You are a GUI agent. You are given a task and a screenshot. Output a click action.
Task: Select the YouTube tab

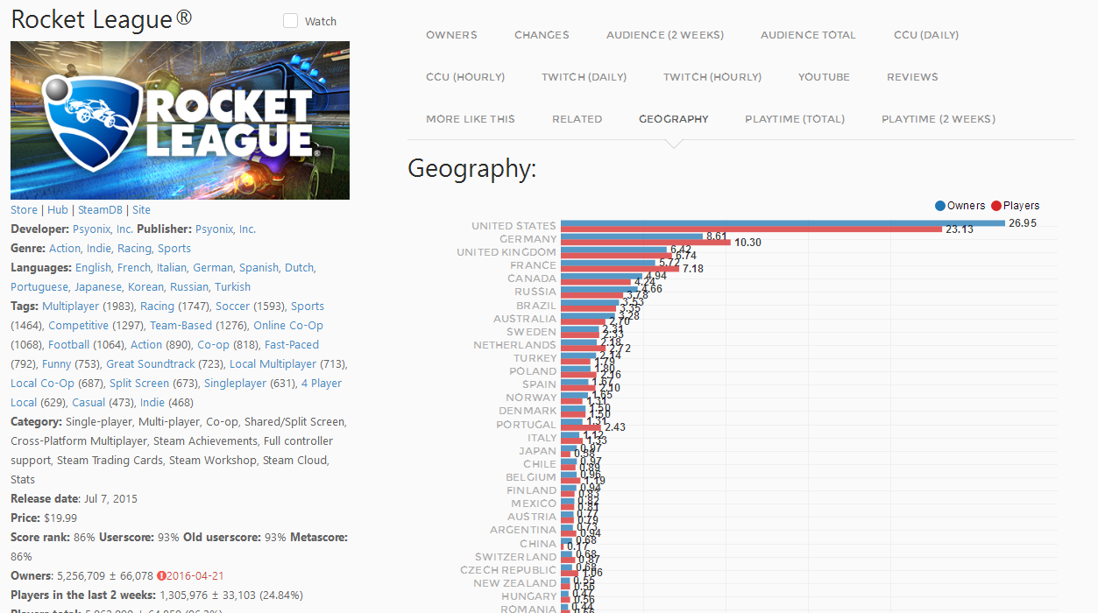click(824, 77)
